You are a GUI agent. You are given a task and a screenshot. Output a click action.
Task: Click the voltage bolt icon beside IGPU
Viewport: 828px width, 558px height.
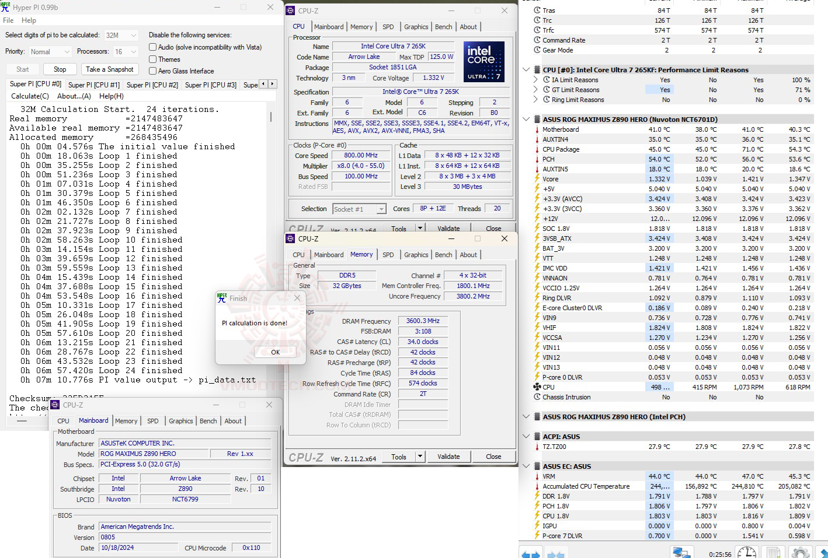click(537, 526)
